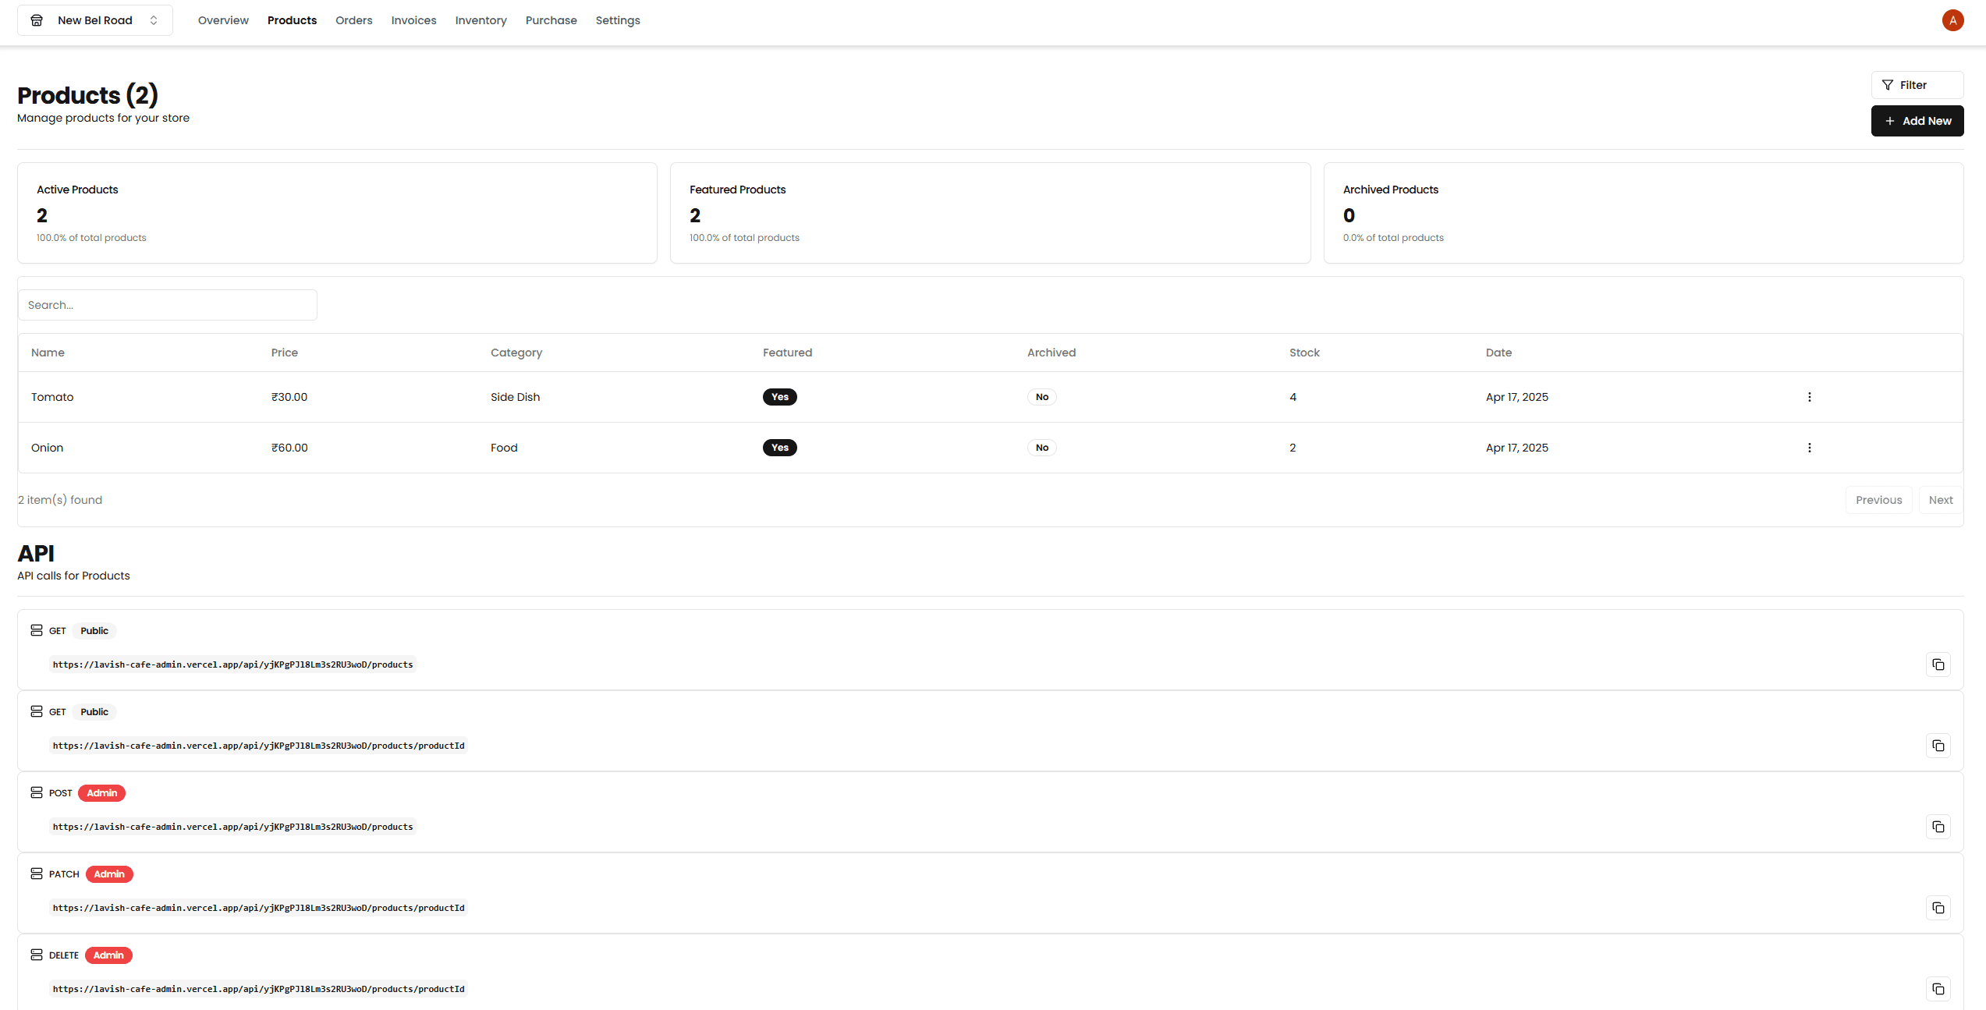Click the Next page button
The image size is (1986, 1010).
click(1940, 500)
